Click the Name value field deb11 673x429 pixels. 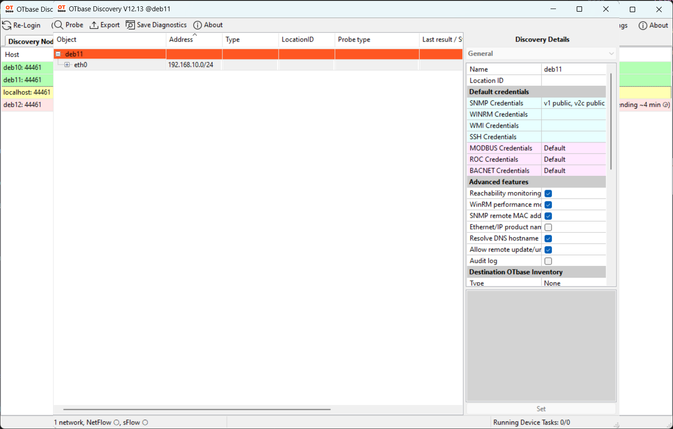574,69
